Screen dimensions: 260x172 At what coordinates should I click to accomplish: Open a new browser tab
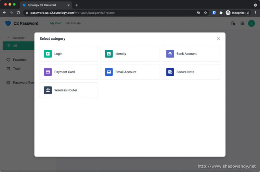point(77,5)
